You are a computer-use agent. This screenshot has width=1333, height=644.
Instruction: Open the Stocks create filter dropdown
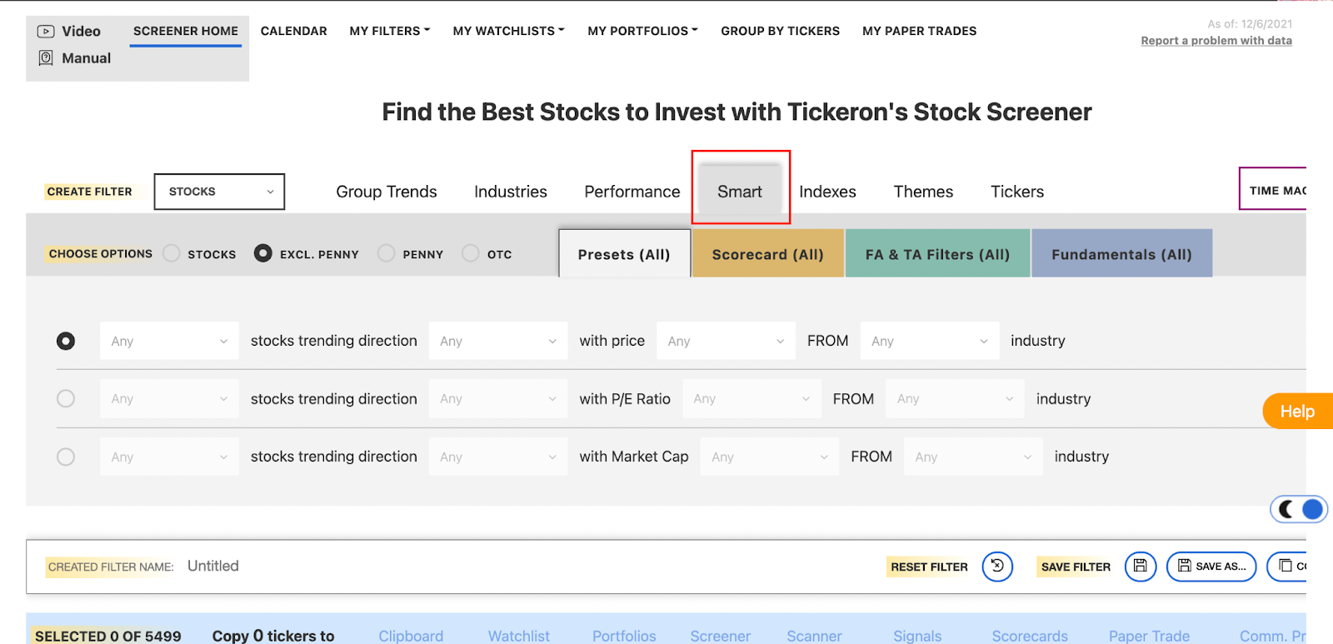[x=219, y=192]
